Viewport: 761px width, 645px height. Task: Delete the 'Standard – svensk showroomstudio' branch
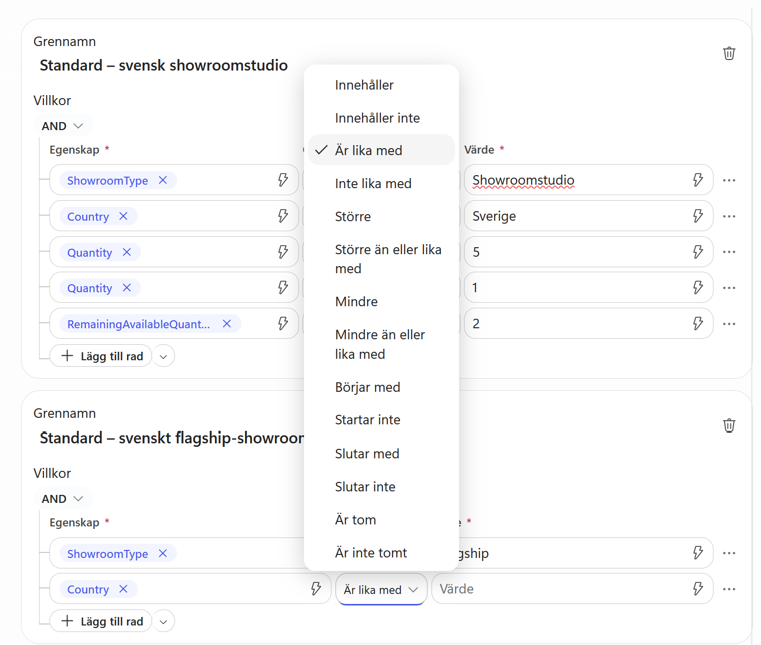coord(729,53)
